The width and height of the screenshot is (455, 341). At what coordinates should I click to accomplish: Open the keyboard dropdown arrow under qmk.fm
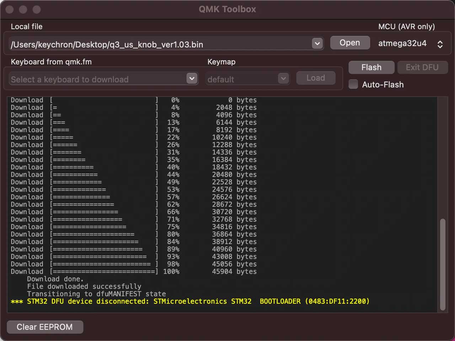(192, 79)
